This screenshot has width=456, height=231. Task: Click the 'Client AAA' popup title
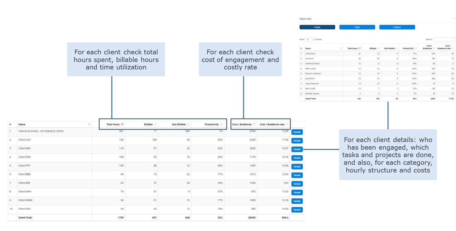point(305,19)
